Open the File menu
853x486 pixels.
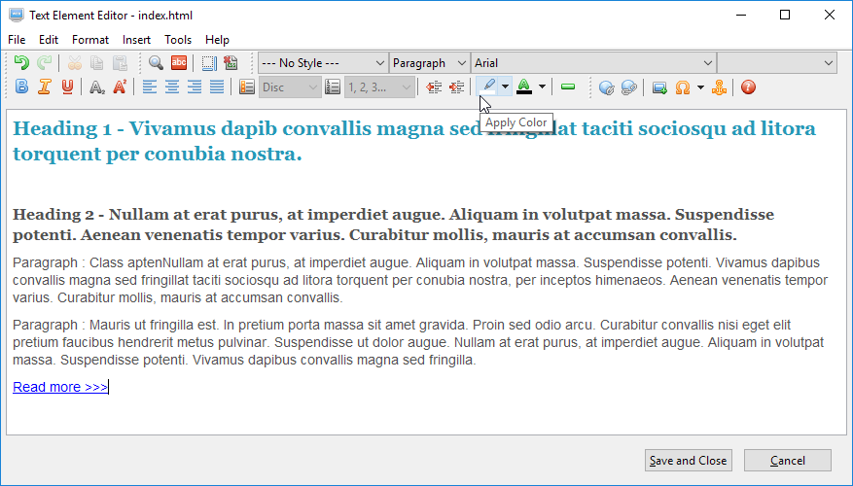tap(17, 40)
